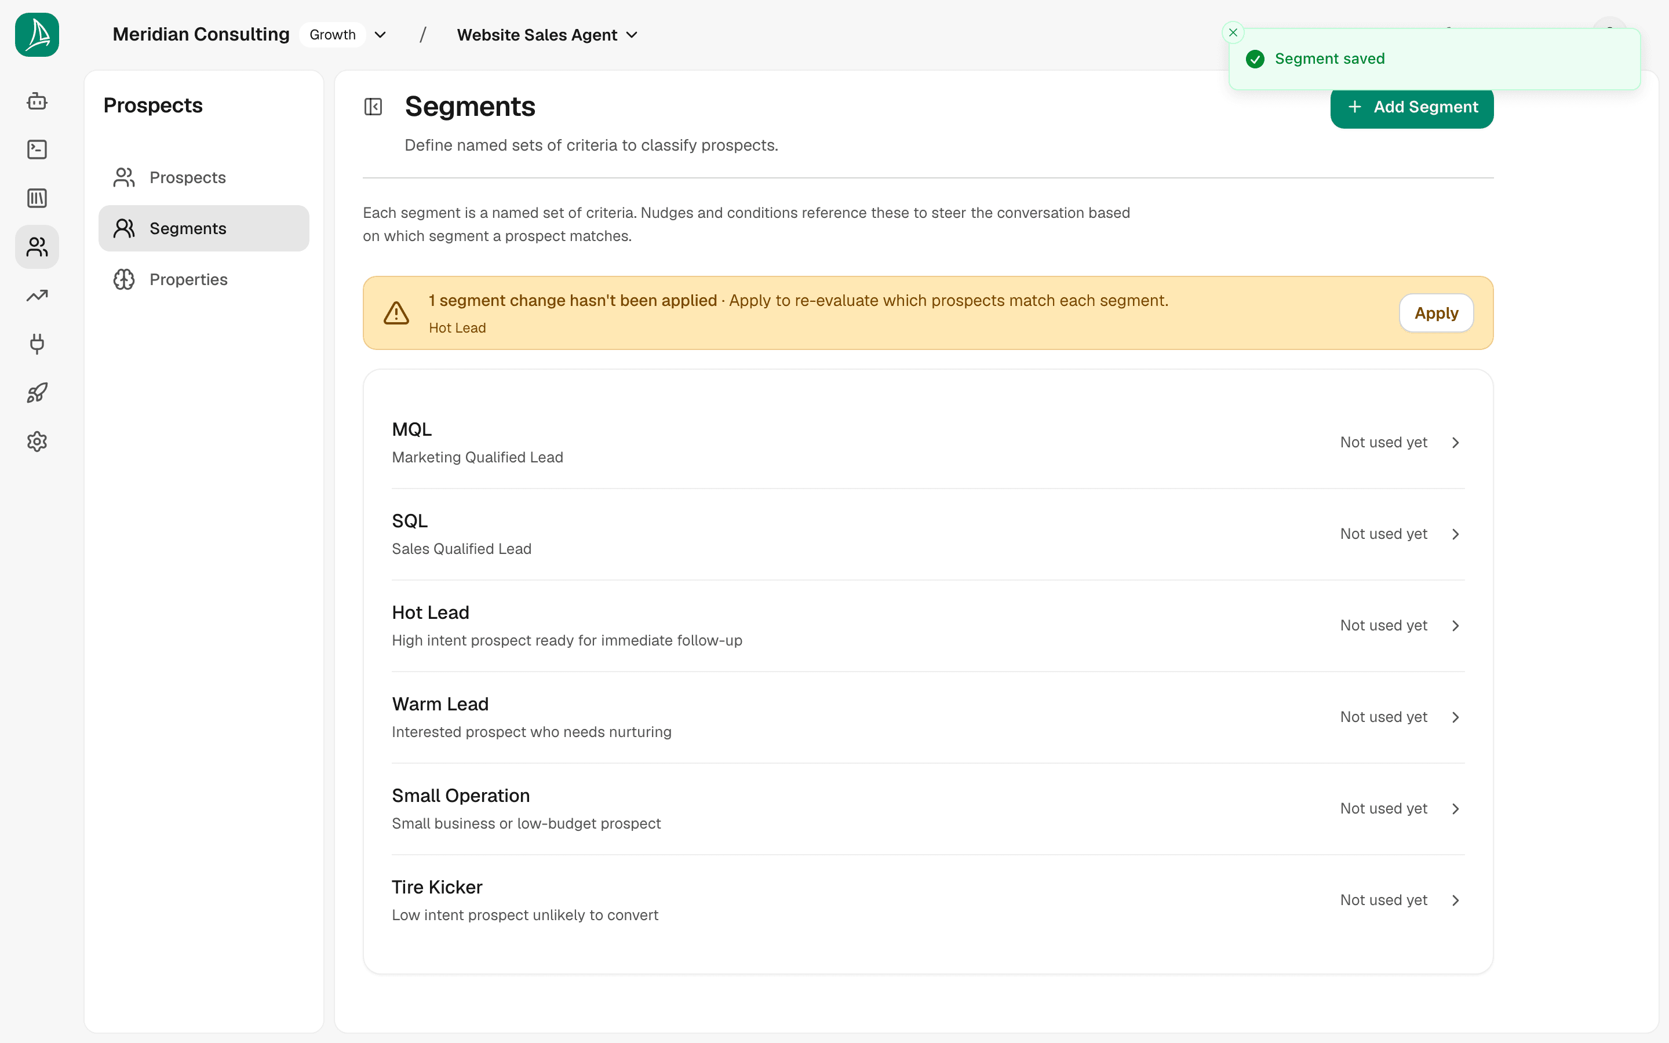Open the Tire Kicker segment chevron
This screenshot has width=1669, height=1043.
pos(1455,900)
